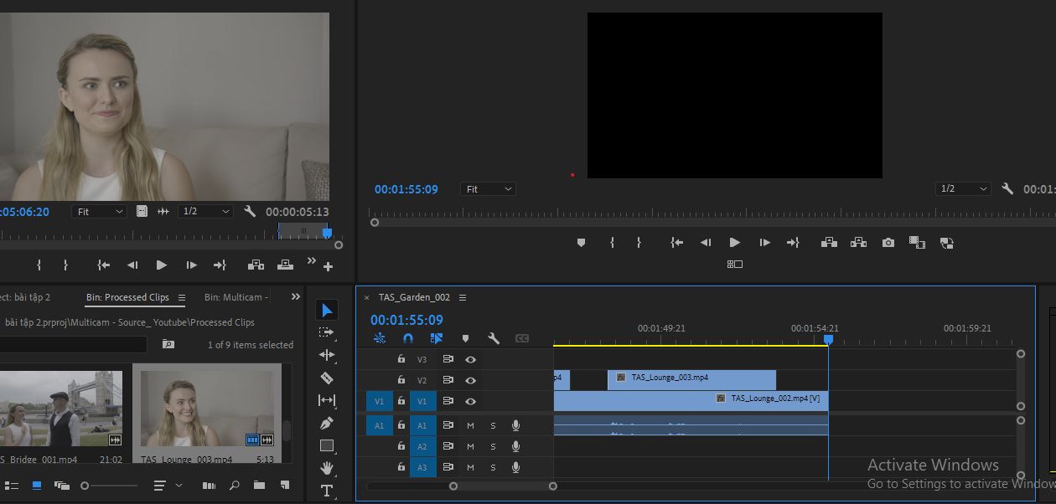Go to In point in Source monitor
Image resolution: width=1056 pixels, height=504 pixels.
point(103,265)
